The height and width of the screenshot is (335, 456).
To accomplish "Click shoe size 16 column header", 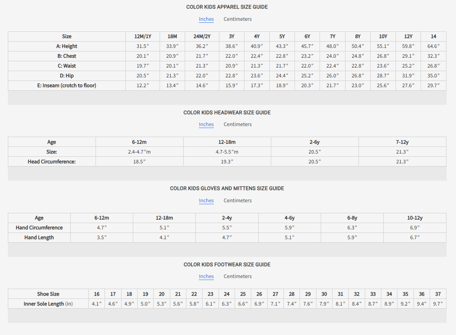I will 97,294.
